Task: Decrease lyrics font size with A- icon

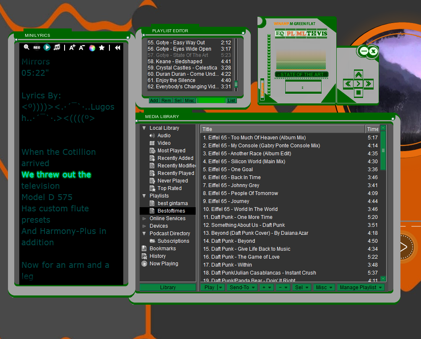Action: point(81,47)
